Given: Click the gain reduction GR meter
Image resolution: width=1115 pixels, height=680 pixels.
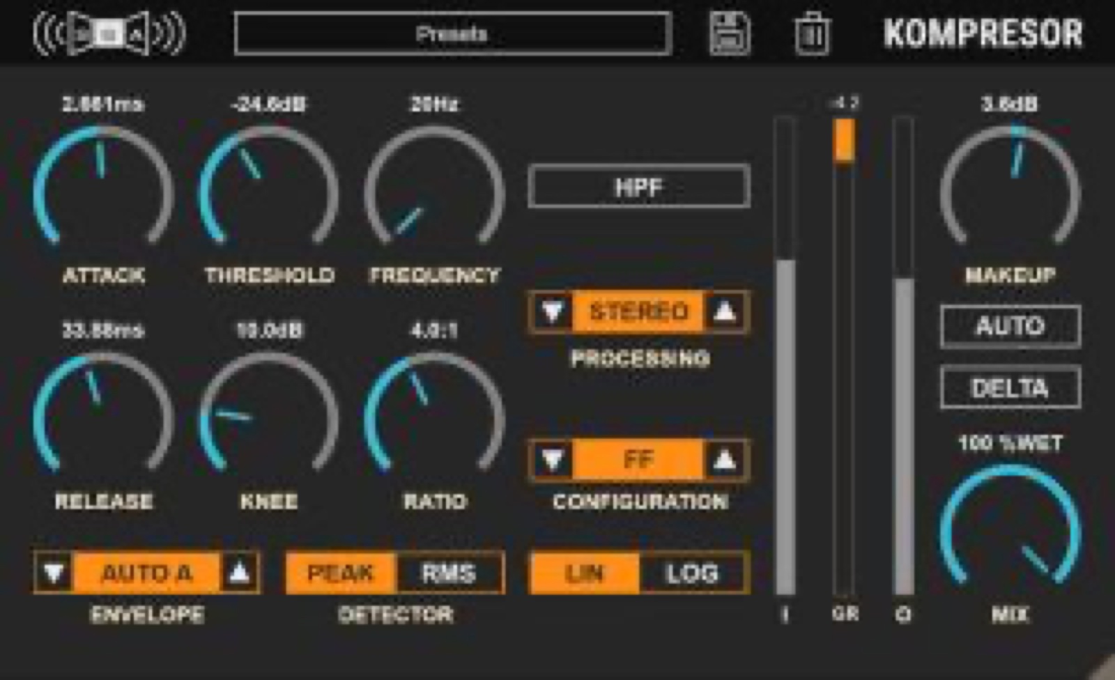Looking at the screenshot, I should pos(844,355).
